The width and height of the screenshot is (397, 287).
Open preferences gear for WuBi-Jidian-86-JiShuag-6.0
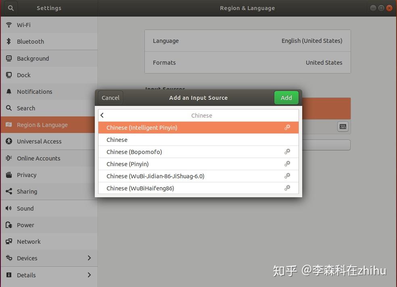[287, 176]
